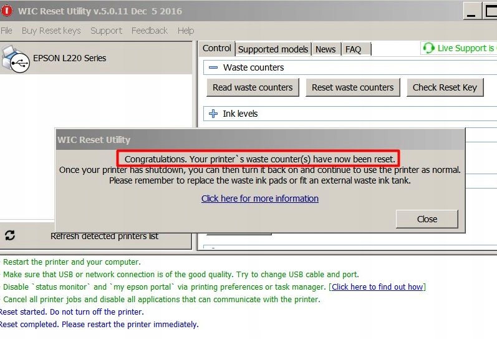Click Check Reset Key button
This screenshot has height=339, width=497.
pos(445,87)
